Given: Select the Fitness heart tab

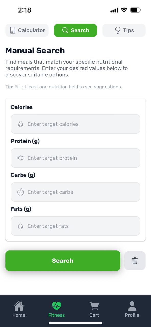Looking at the screenshot, I should coord(56,309).
